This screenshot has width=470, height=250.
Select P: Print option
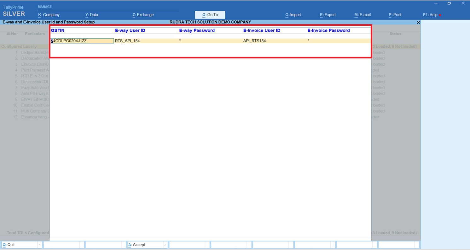pos(395,15)
